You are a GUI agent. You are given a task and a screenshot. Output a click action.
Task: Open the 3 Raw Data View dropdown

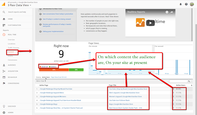(19, 5)
